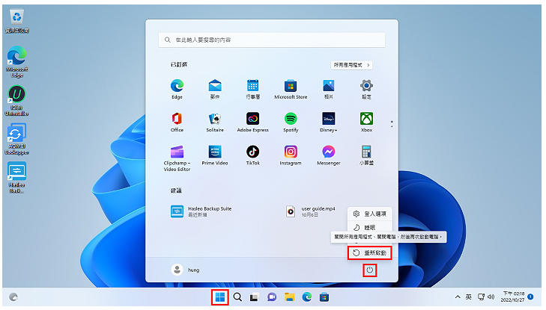Select Microsoft Edge desktop shortcut
This screenshot has height=310, width=546.
(16, 62)
